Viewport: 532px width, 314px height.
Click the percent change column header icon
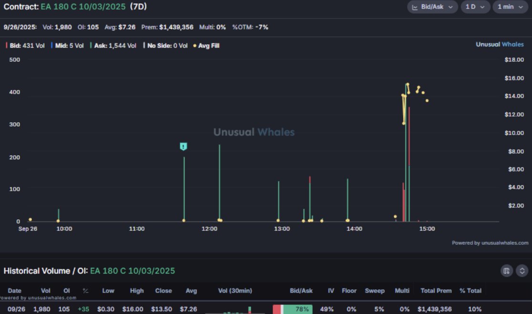[x=85, y=291]
